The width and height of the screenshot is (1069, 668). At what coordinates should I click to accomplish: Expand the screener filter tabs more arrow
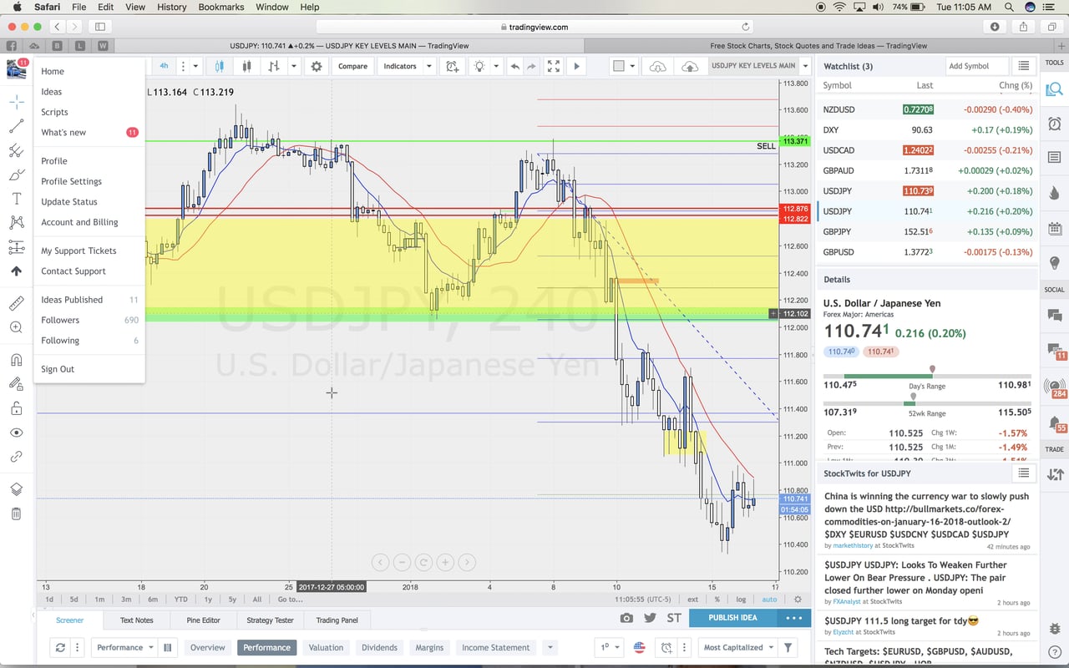tap(550, 647)
